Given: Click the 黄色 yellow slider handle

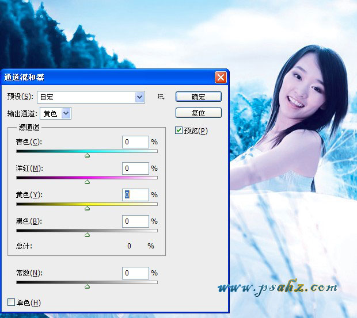Looking at the screenshot, I should coord(87,208).
